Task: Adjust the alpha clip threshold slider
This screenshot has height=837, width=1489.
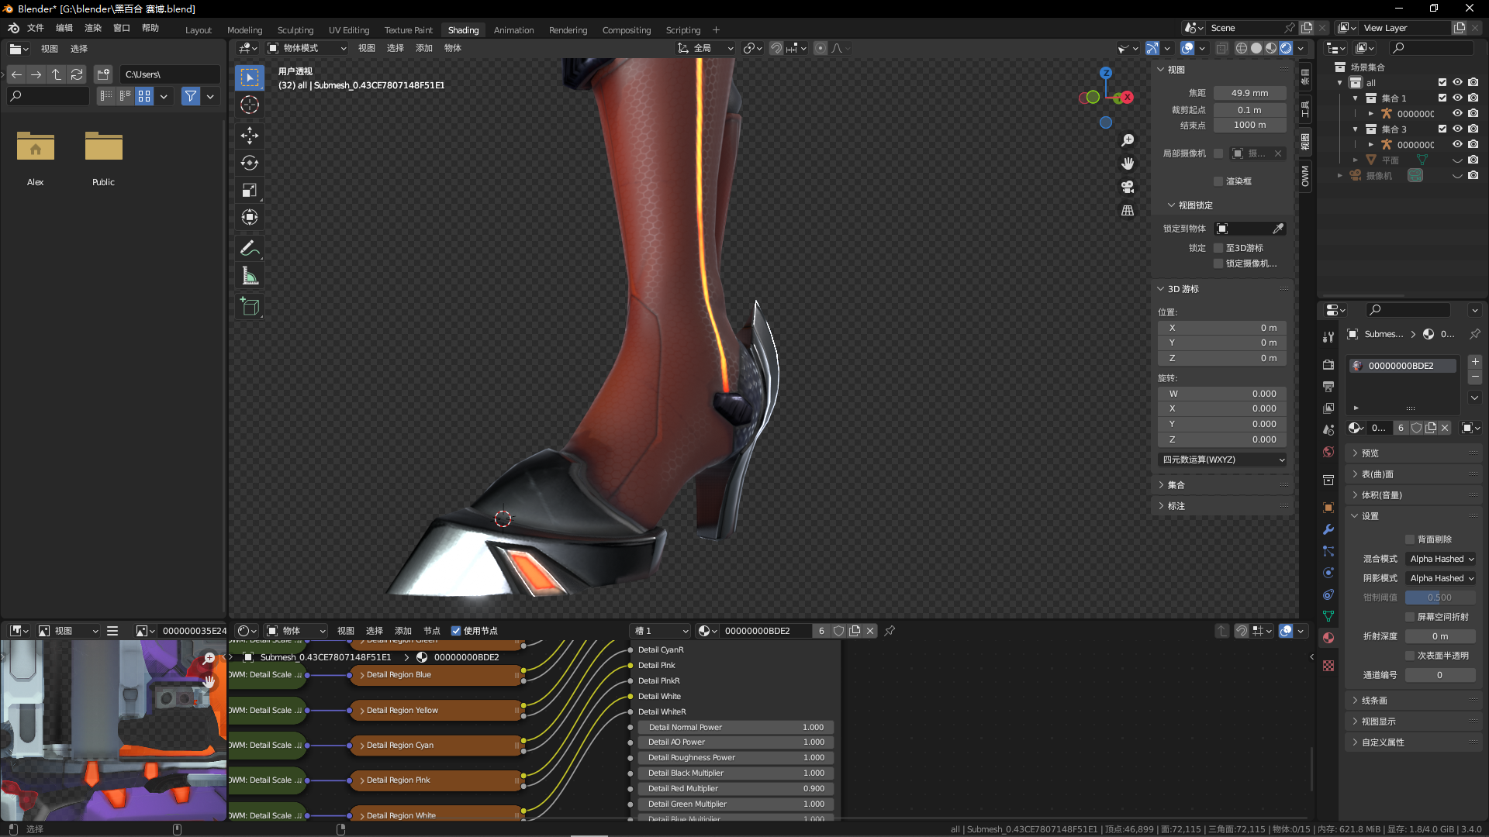Action: (x=1439, y=598)
